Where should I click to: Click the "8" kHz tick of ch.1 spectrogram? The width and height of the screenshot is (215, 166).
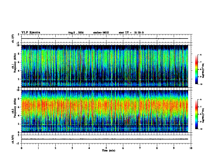19,54
